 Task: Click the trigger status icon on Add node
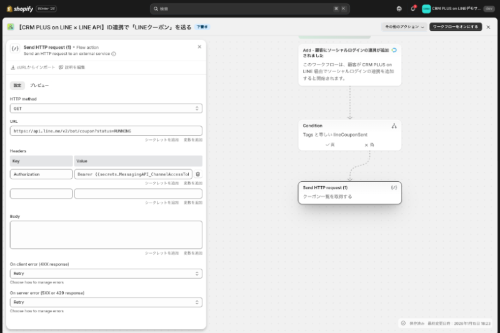(394, 51)
